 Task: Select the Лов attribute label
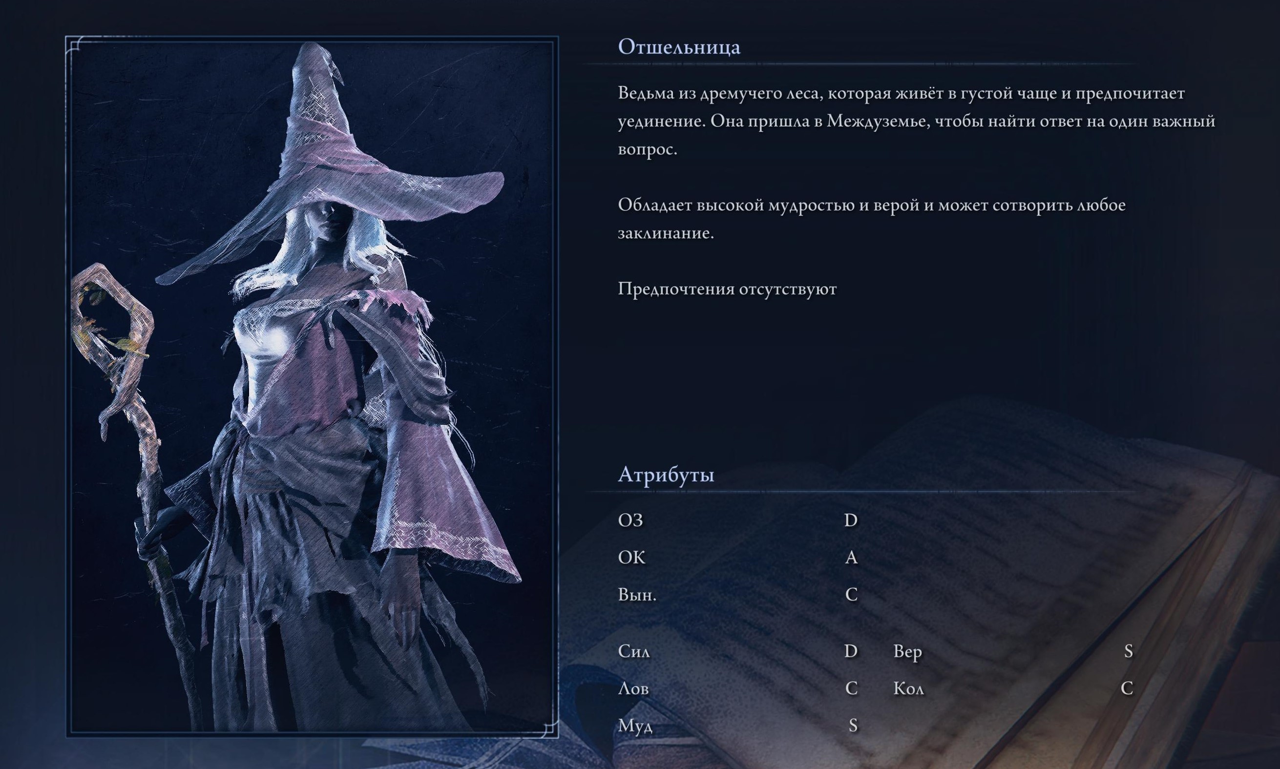click(633, 688)
